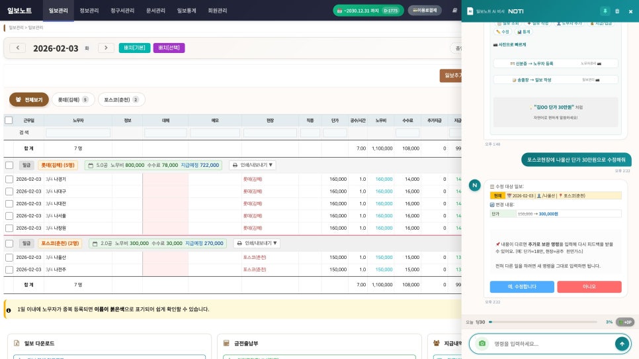This screenshot has height=359, width=639.
Task: Click the 일보노트 logo
Action: [x=20, y=11]
